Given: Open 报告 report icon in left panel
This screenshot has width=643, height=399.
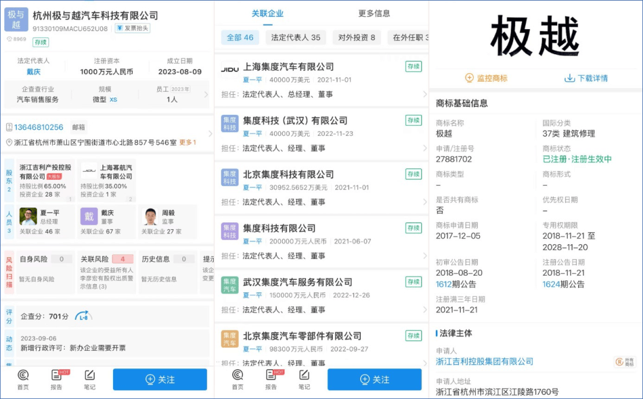Looking at the screenshot, I should (57, 380).
